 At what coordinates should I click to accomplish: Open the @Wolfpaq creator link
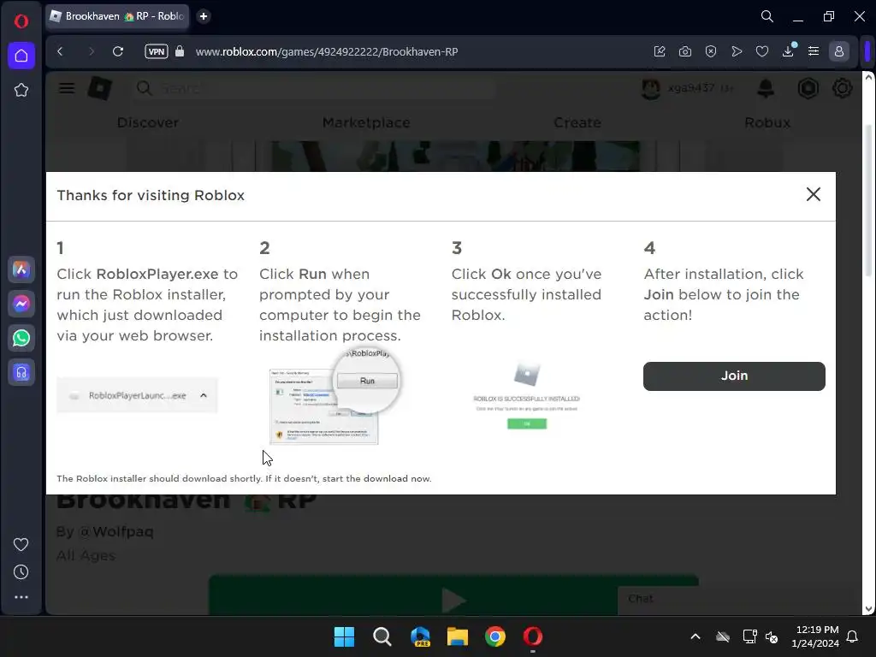coord(116,531)
